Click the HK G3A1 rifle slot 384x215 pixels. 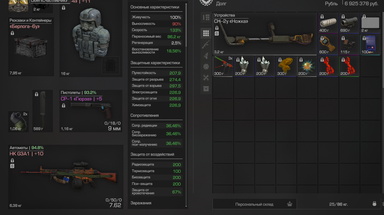coord(66,177)
